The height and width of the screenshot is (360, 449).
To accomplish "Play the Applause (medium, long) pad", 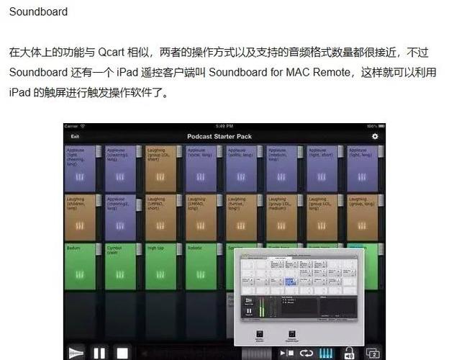I will [x=282, y=168].
